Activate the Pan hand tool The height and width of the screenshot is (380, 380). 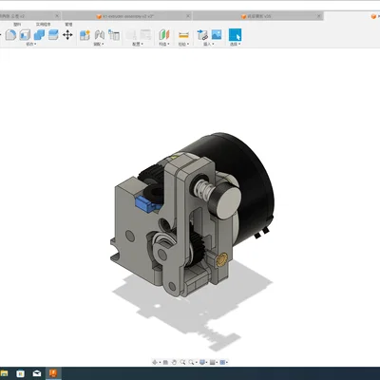pyautogui.click(x=174, y=362)
